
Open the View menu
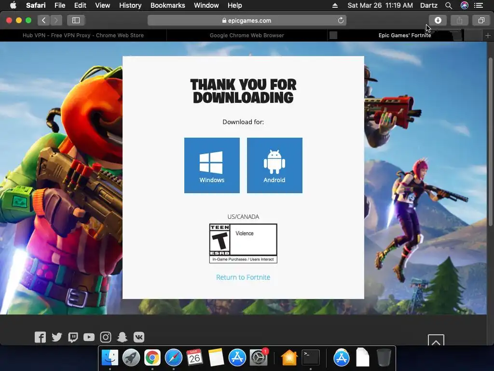pyautogui.click(x=102, y=5)
